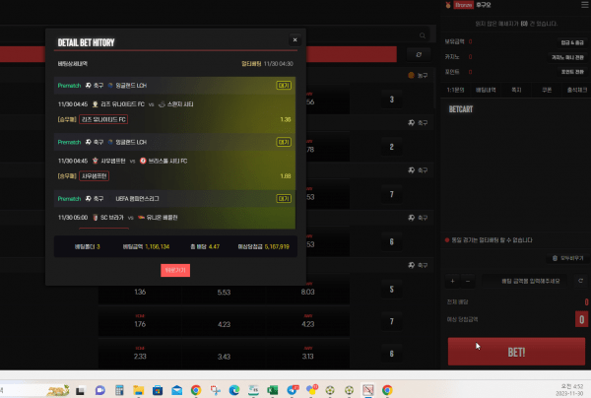
Task: Click bet amount 1,156,134 value
Action: [158, 247]
